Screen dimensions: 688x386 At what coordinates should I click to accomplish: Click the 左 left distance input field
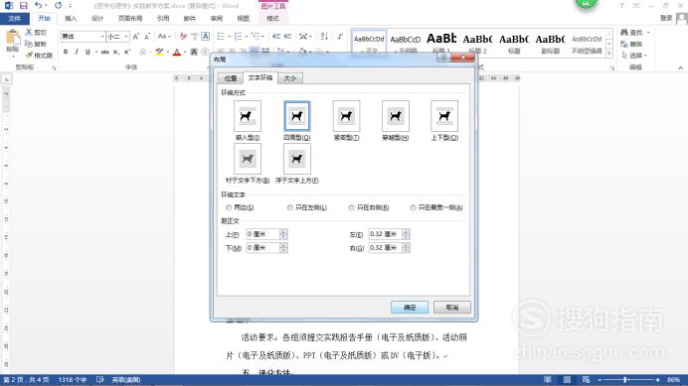[x=385, y=234]
